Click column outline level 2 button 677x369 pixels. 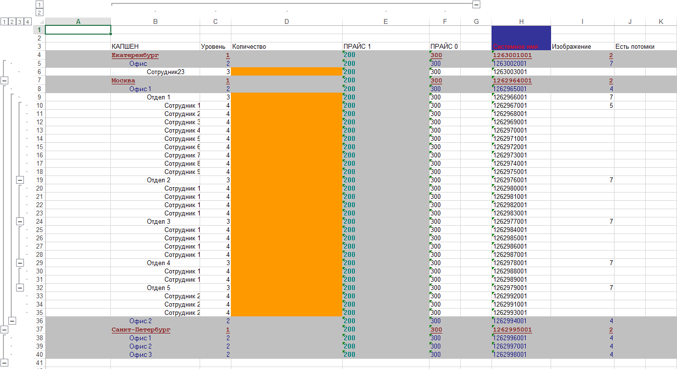click(x=40, y=12)
